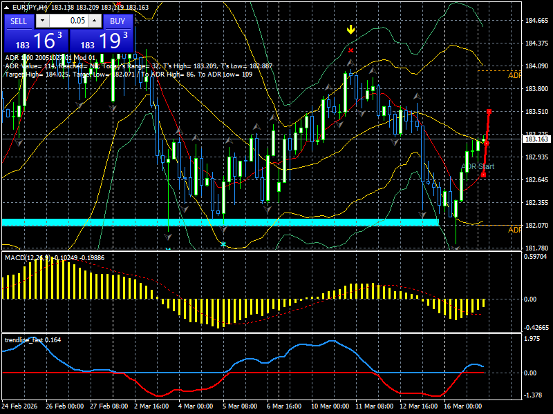Click the upper orange ADR label near 184.090
The width and height of the screenshot is (553, 414).
514,75
